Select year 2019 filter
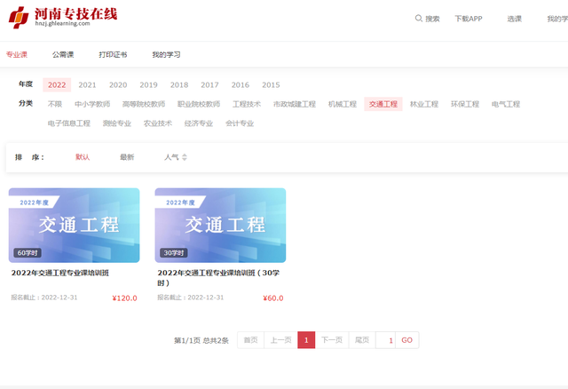The image size is (568, 389). (x=148, y=85)
